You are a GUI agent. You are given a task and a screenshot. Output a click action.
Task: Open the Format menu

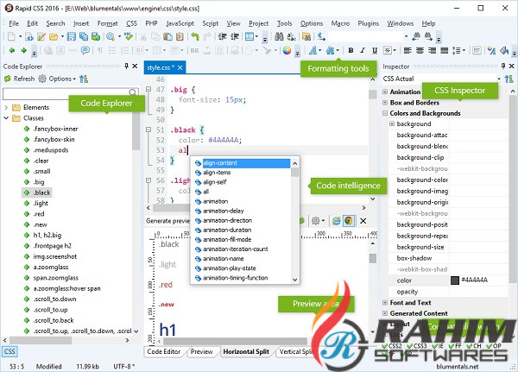[107, 23]
